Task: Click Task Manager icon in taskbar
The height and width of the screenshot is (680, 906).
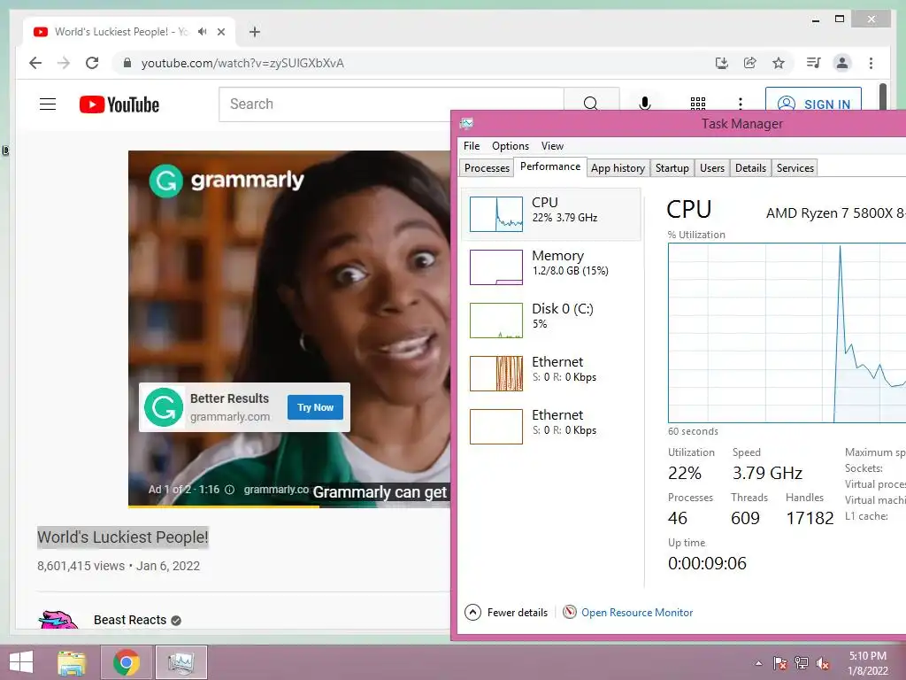Action: point(180,662)
